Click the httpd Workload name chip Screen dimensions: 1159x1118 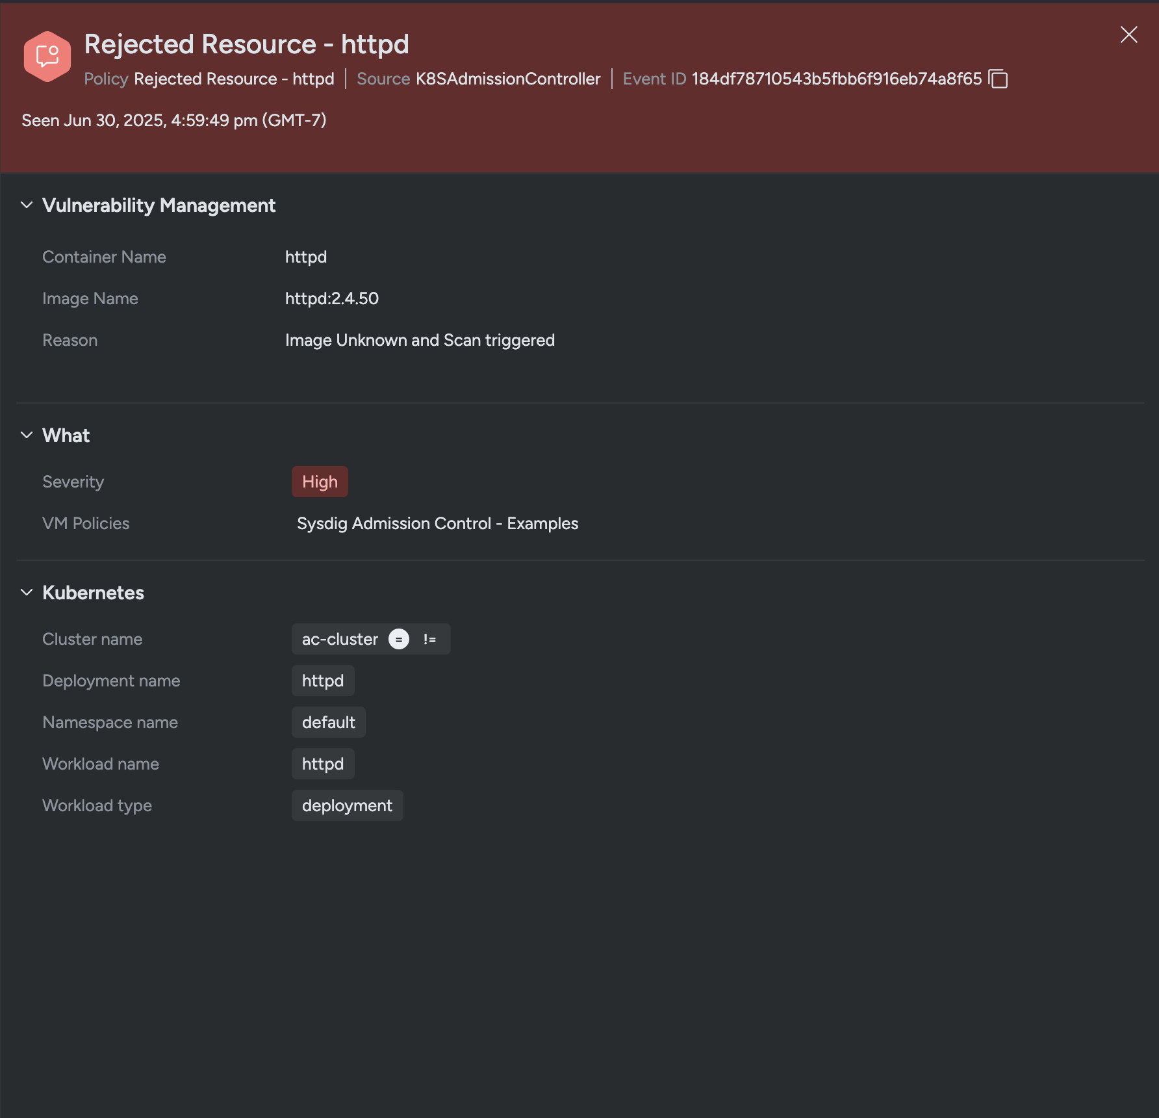323,764
